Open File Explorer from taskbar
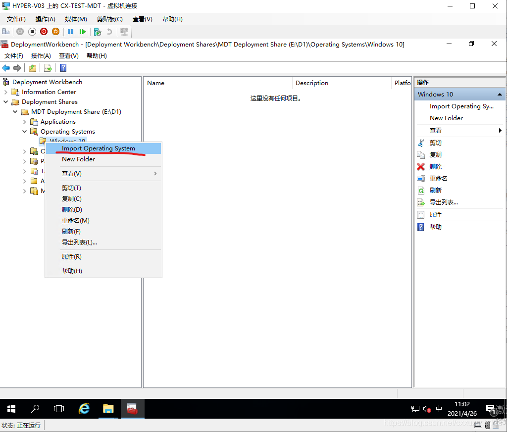The image size is (507, 432). (x=108, y=409)
